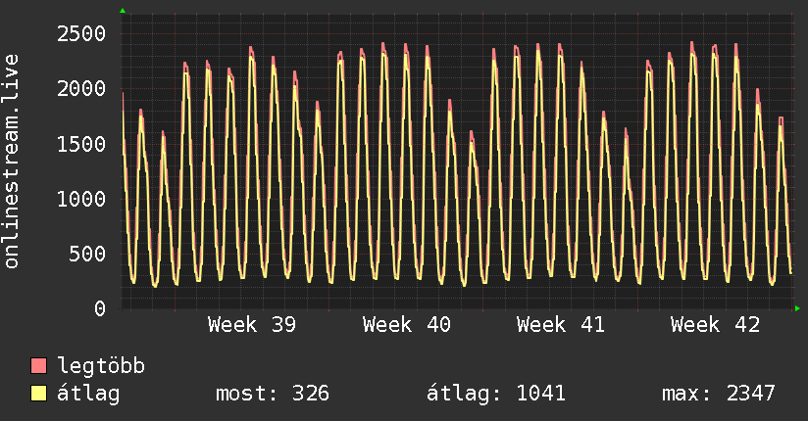Click the 2000 y-axis label
The image size is (808, 421).
point(81,89)
